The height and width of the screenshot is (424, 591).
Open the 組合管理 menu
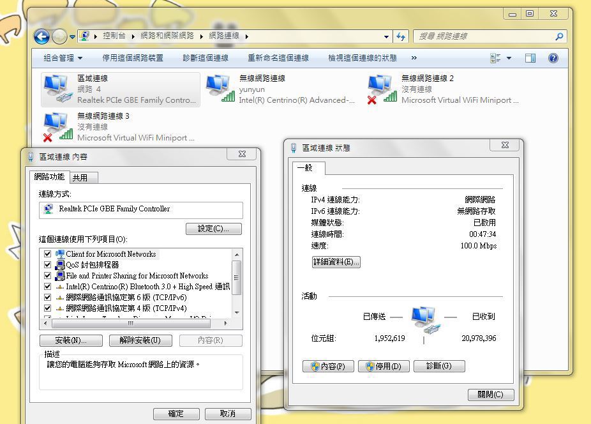coord(63,57)
